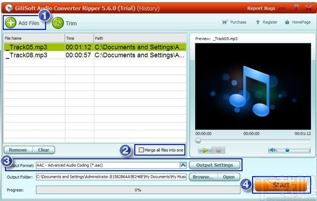Click the conversion progress bar
Viewport: 317px width, 201px height.
point(138,190)
